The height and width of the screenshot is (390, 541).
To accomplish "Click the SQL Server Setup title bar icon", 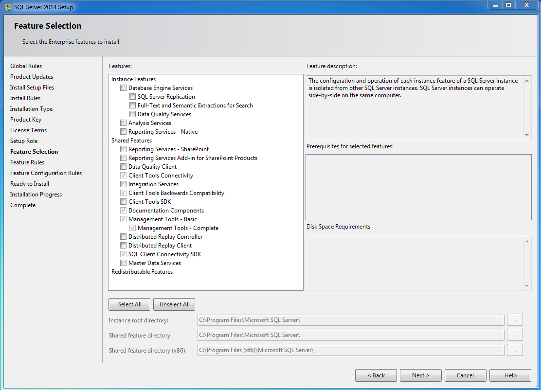I will pyautogui.click(x=8, y=7).
